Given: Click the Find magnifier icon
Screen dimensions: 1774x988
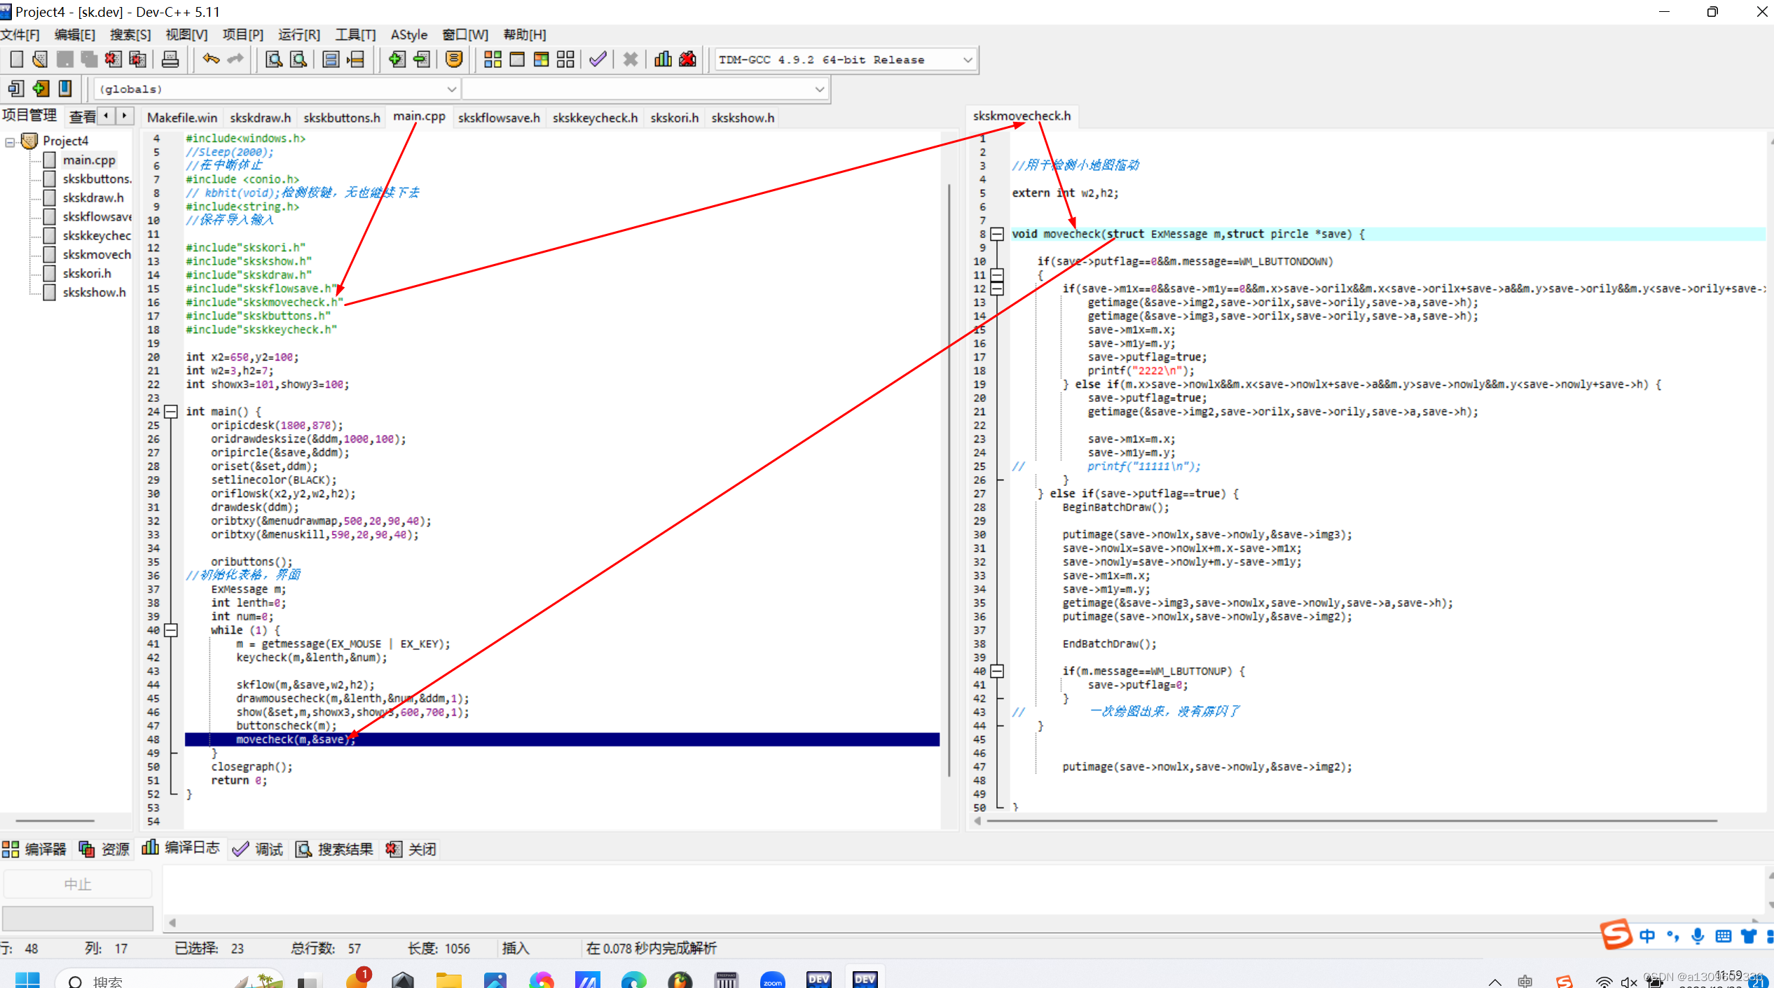Looking at the screenshot, I should 274,60.
